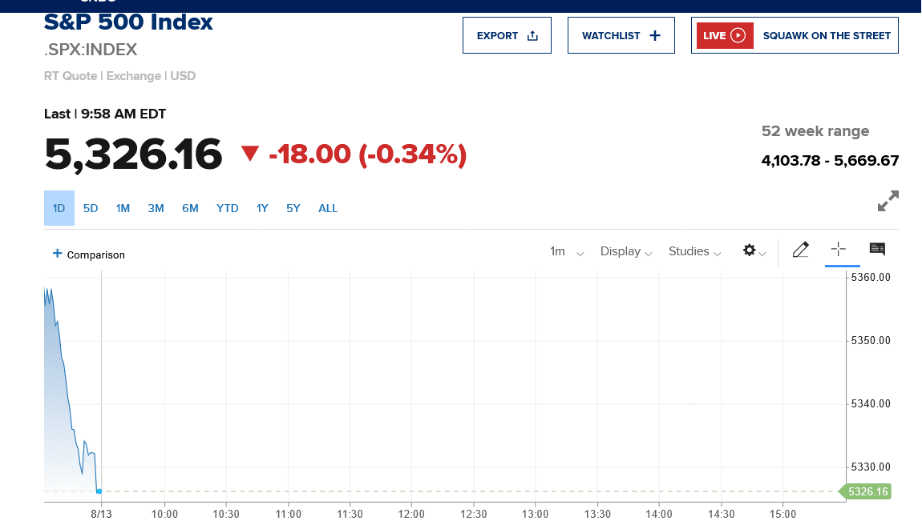The height and width of the screenshot is (525, 922).
Task: Click the export share arrow icon
Action: point(532,35)
